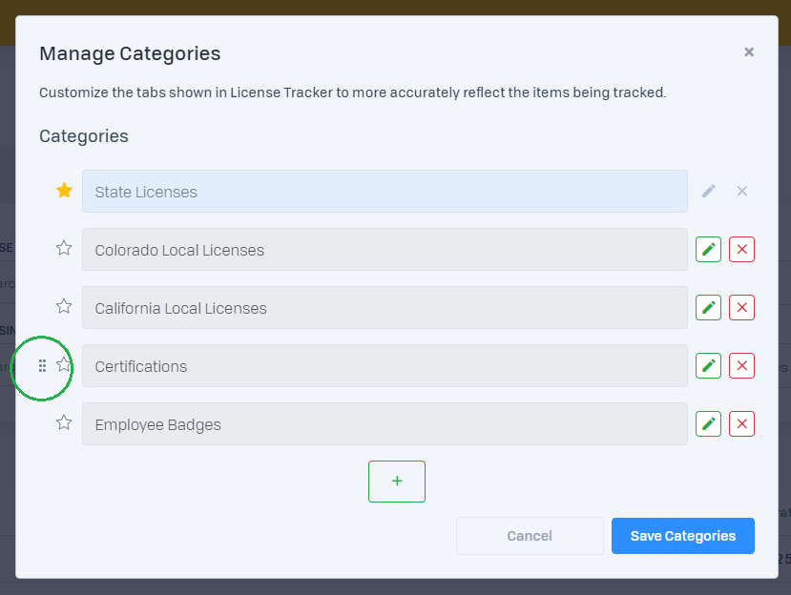The width and height of the screenshot is (791, 595).
Task: Star the California Local Licenses category
Action: click(64, 306)
